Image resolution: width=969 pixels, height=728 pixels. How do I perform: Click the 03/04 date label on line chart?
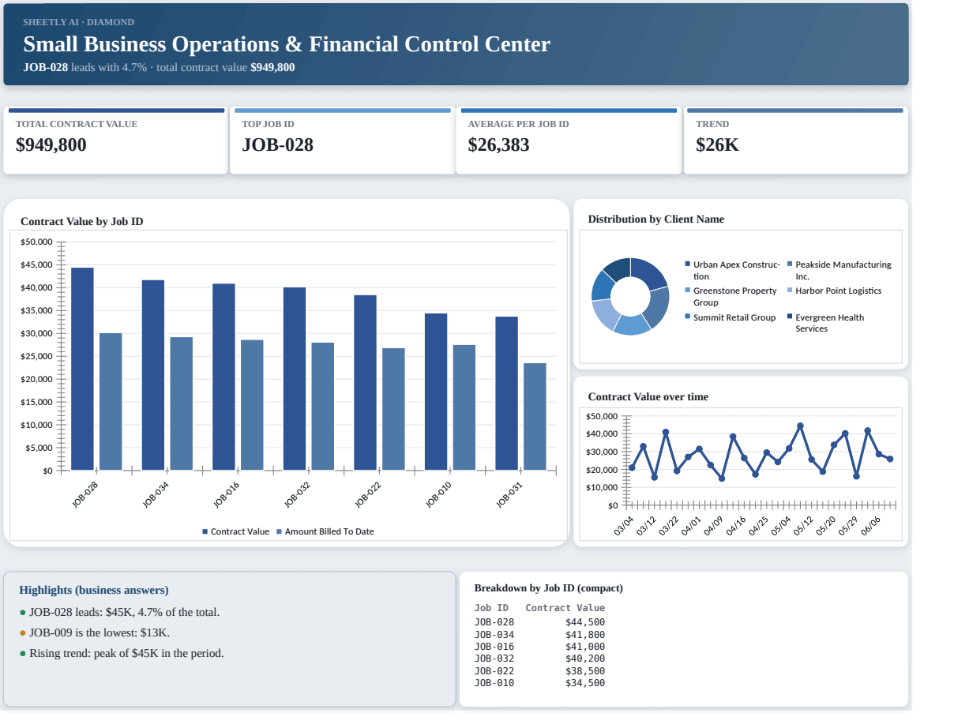coord(624,526)
